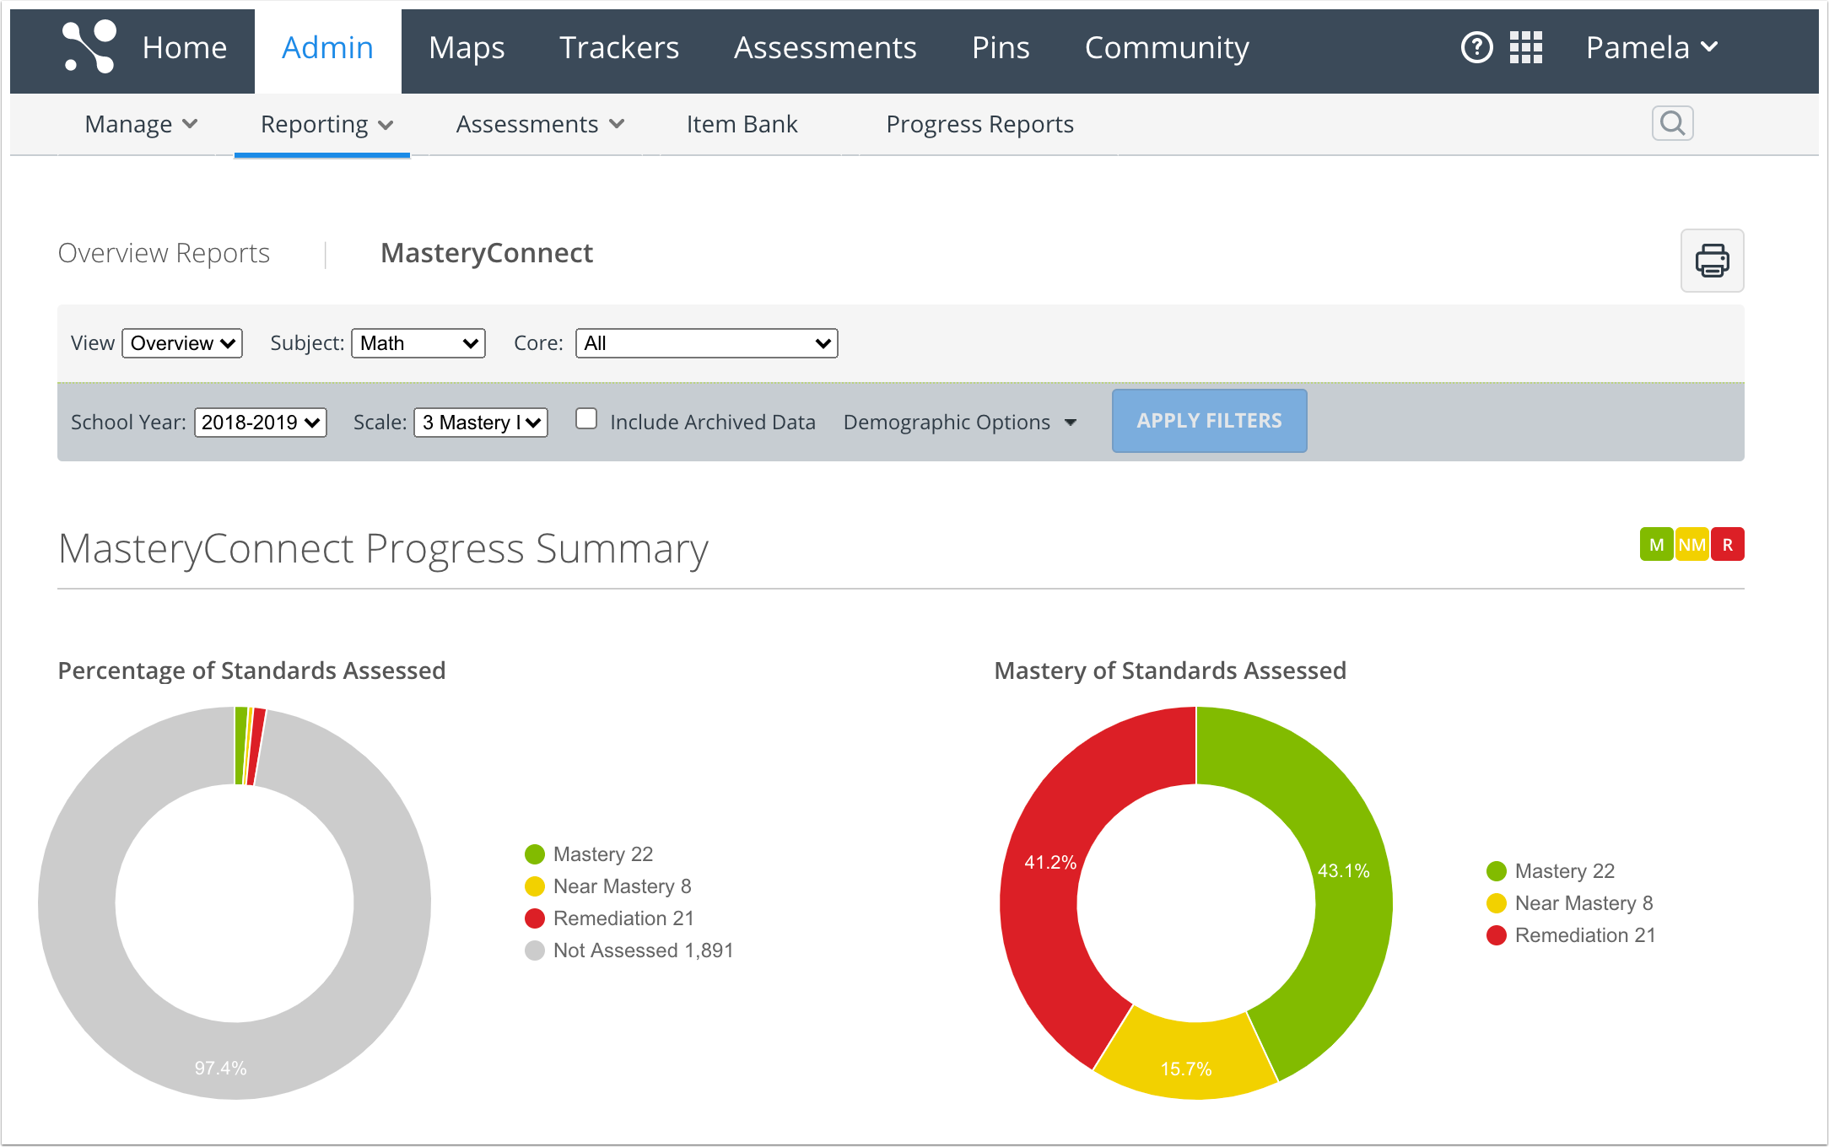
Task: Open the apps grid icon
Action: point(1525,47)
